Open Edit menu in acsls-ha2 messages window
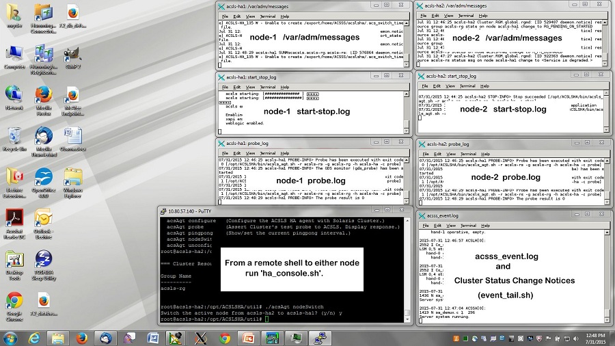Screen dimensions: 615x346 pos(435,16)
